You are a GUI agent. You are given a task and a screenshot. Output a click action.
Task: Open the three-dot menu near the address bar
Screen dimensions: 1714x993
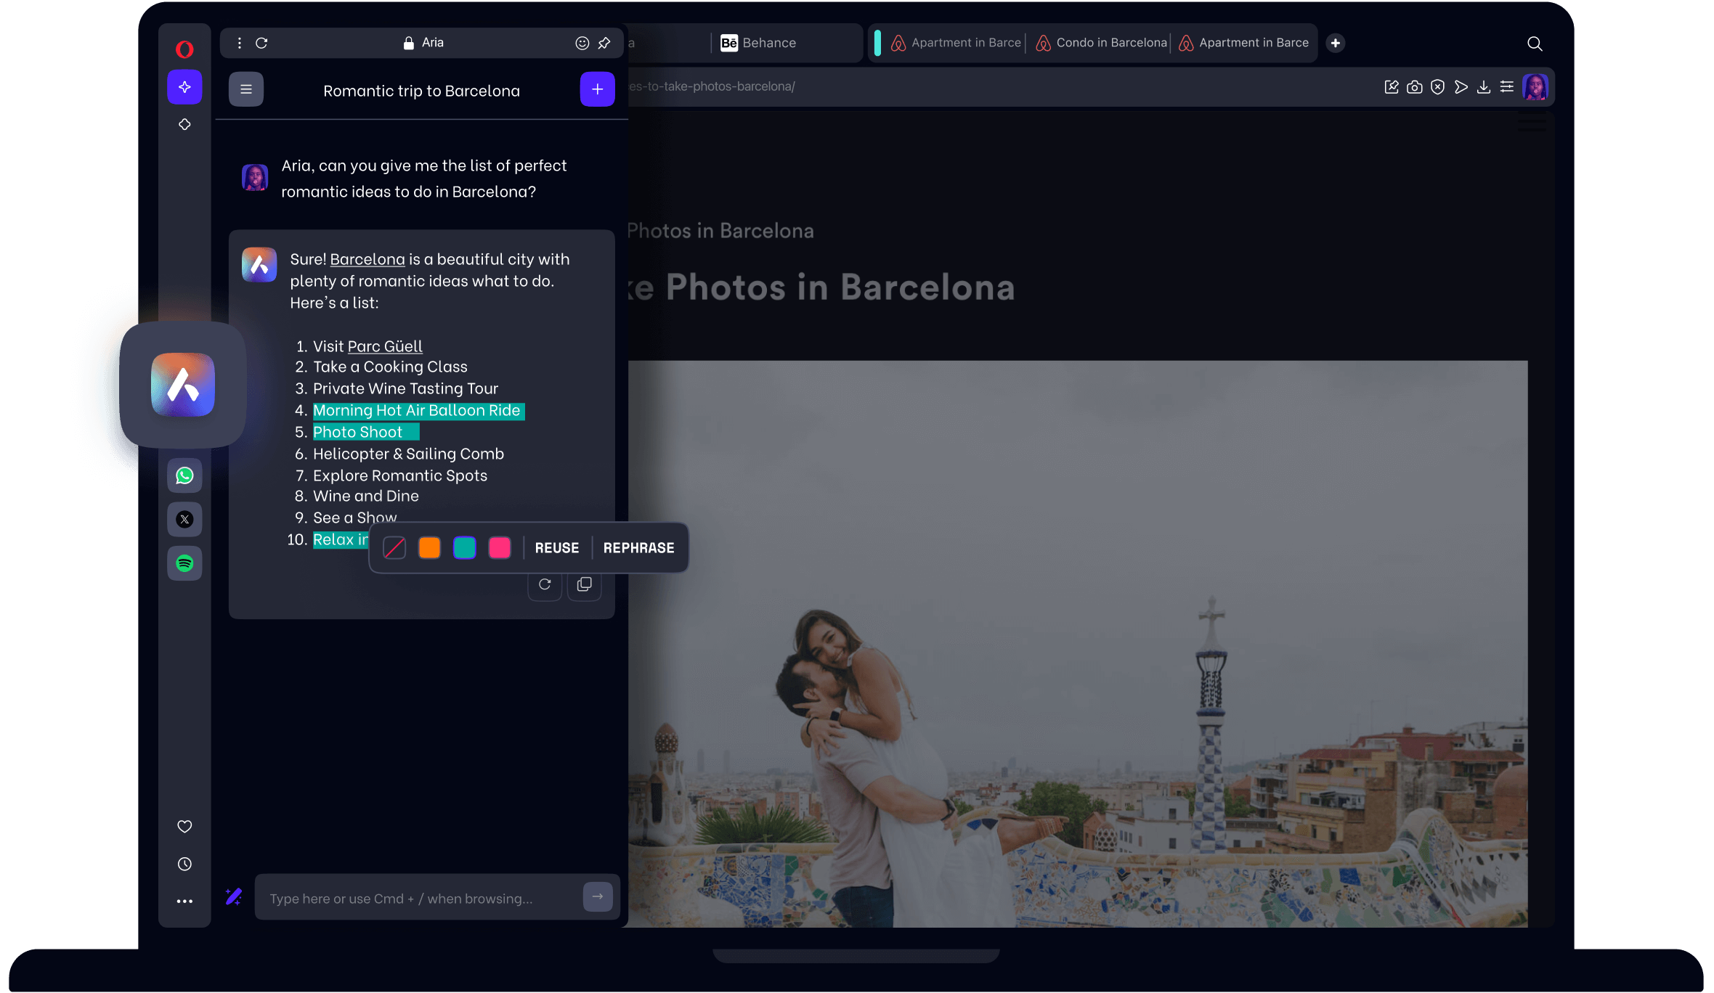(238, 43)
